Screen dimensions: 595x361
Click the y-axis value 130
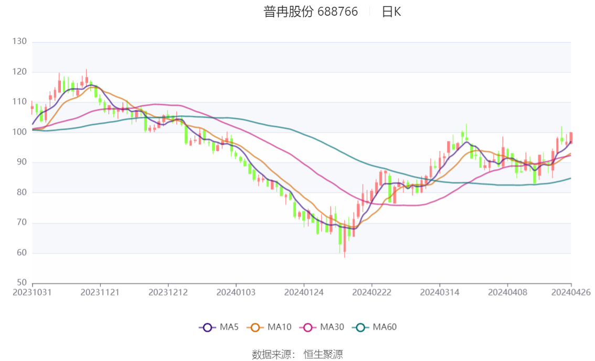(x=19, y=41)
